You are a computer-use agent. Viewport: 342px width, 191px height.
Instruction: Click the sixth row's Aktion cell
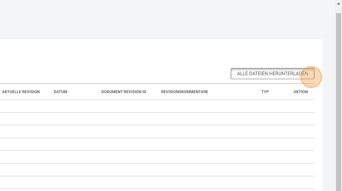tap(301, 170)
